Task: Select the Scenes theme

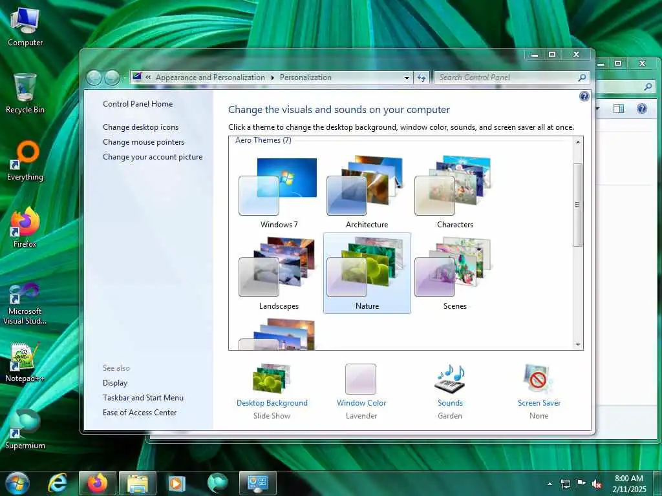Action: pos(454,273)
